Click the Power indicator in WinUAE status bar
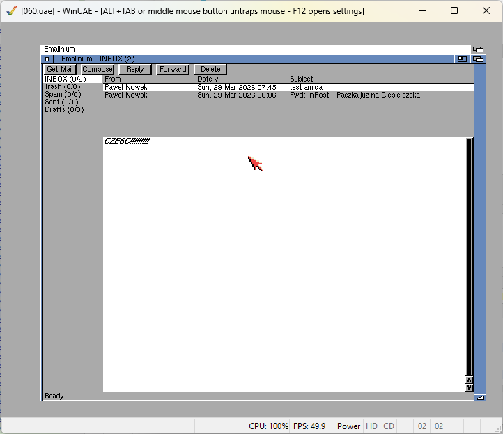Image resolution: width=503 pixels, height=434 pixels. pyautogui.click(x=349, y=426)
